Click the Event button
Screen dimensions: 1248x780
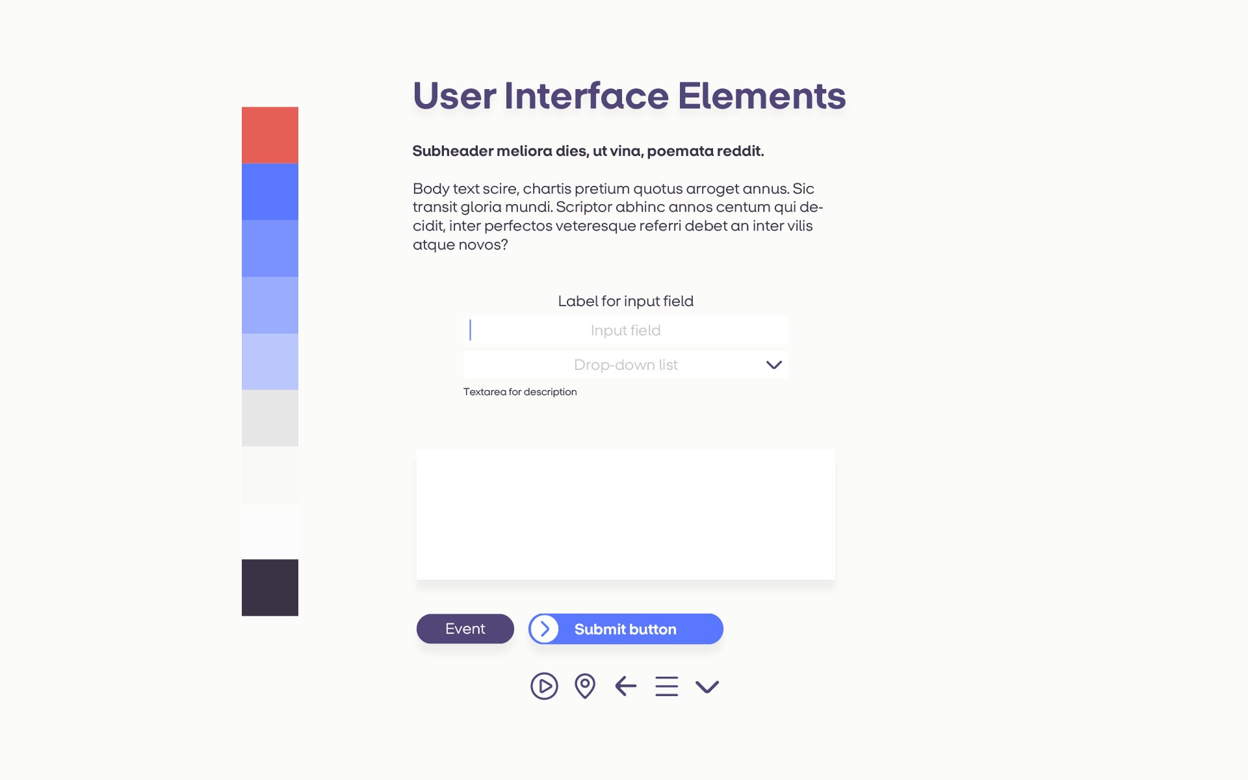pos(465,628)
